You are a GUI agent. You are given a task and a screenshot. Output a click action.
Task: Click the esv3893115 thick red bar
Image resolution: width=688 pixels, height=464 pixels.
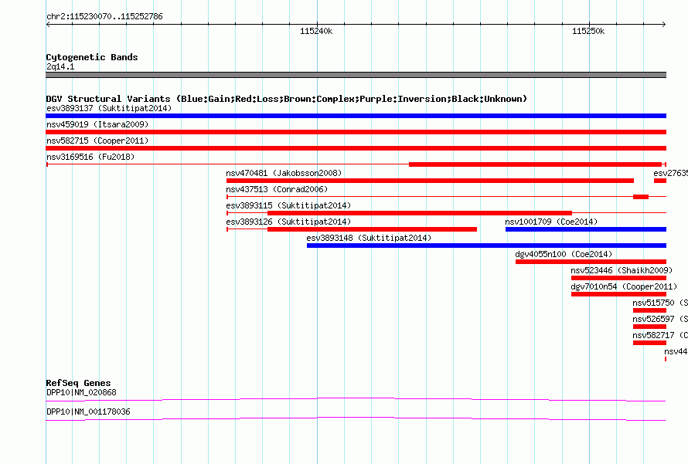click(x=420, y=213)
